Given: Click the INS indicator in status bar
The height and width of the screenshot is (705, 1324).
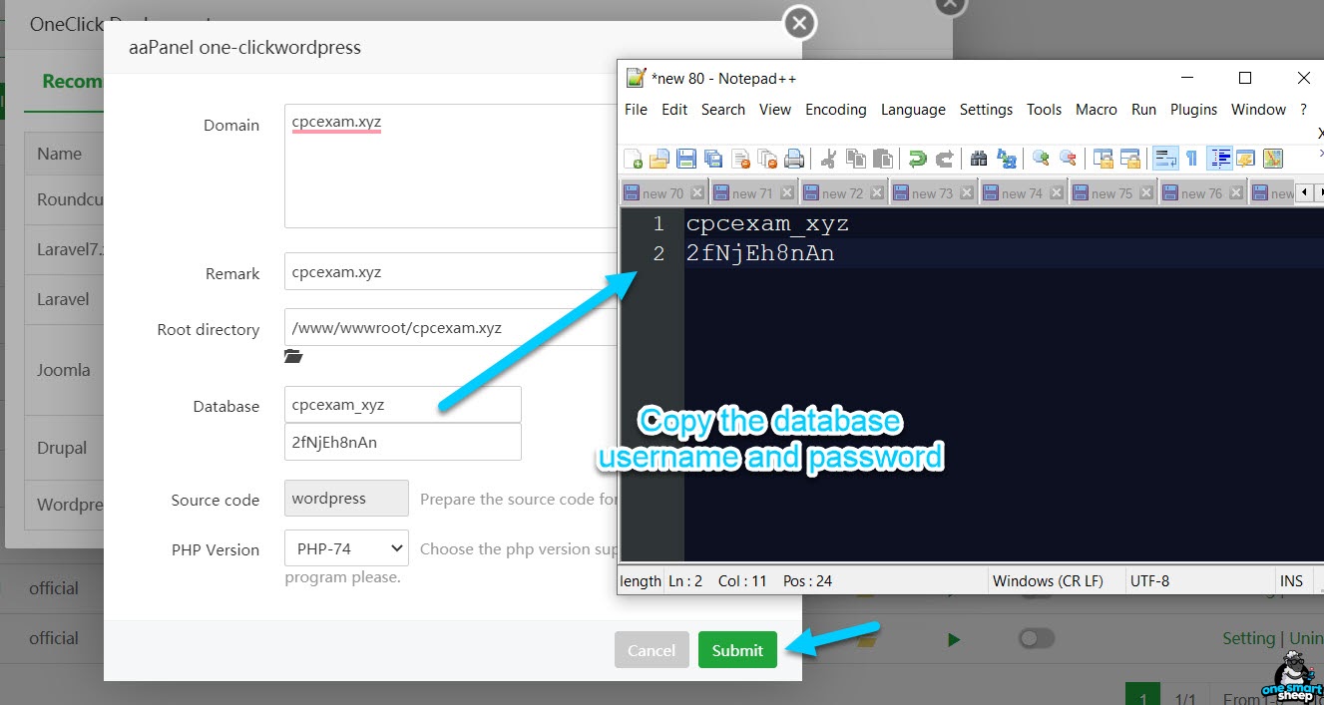Looking at the screenshot, I should (x=1291, y=580).
